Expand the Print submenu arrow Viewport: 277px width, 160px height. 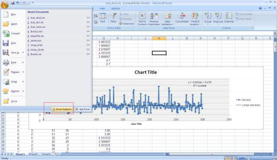[x=23, y=62]
